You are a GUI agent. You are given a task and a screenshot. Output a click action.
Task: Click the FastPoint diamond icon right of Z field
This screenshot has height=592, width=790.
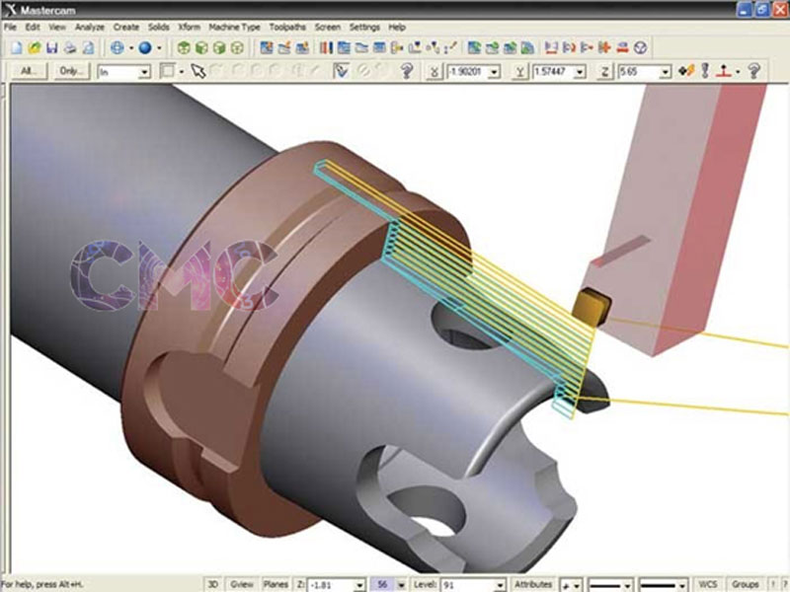coord(686,71)
